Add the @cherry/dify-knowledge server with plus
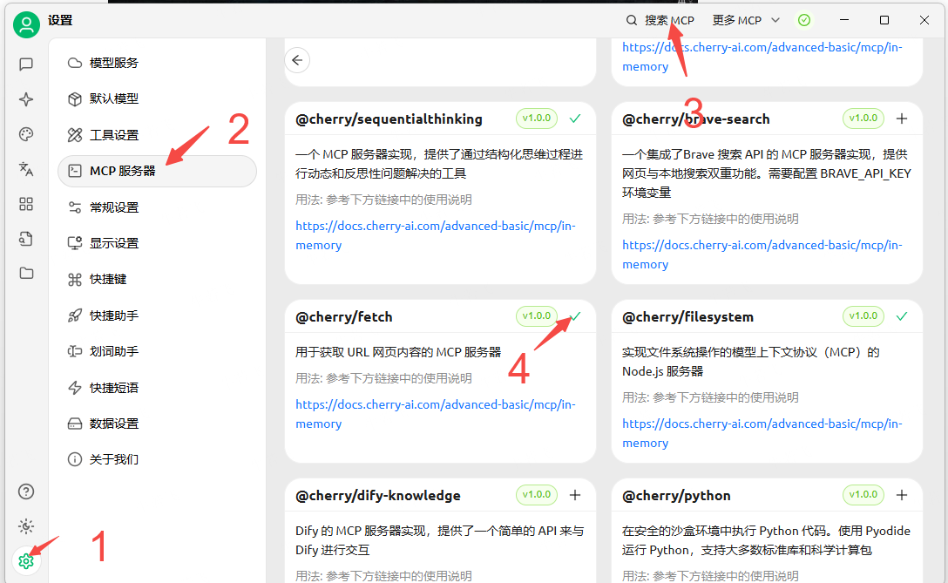Viewport: 948px width, 583px height. (575, 495)
